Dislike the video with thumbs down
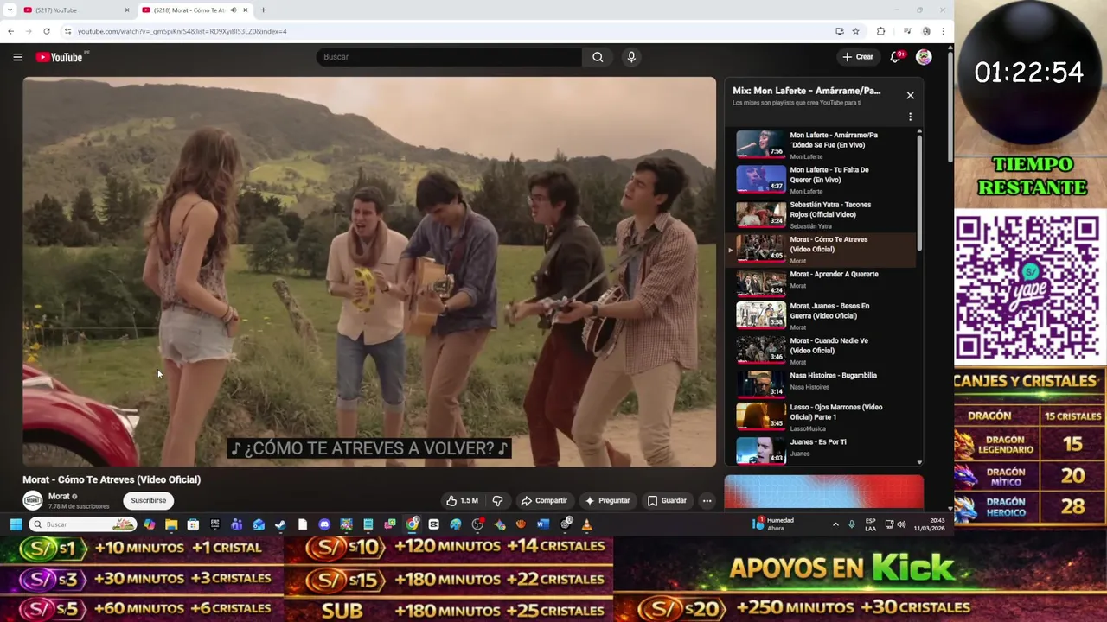Viewport: 1107px width, 622px height. [x=497, y=500]
